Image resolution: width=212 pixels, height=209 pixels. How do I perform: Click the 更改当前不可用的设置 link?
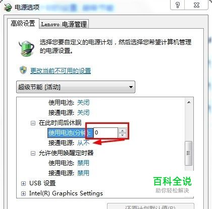click(x=61, y=71)
